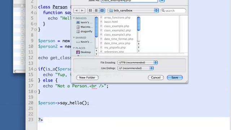Screen dimensions: 231x130
Task: Click the file list scrollbar thumb
Action: click(139, 24)
